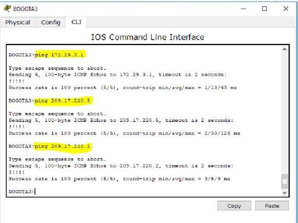Click the vertical scrollbar thumb
Viewport: 298px width, 223px height.
tap(284, 181)
